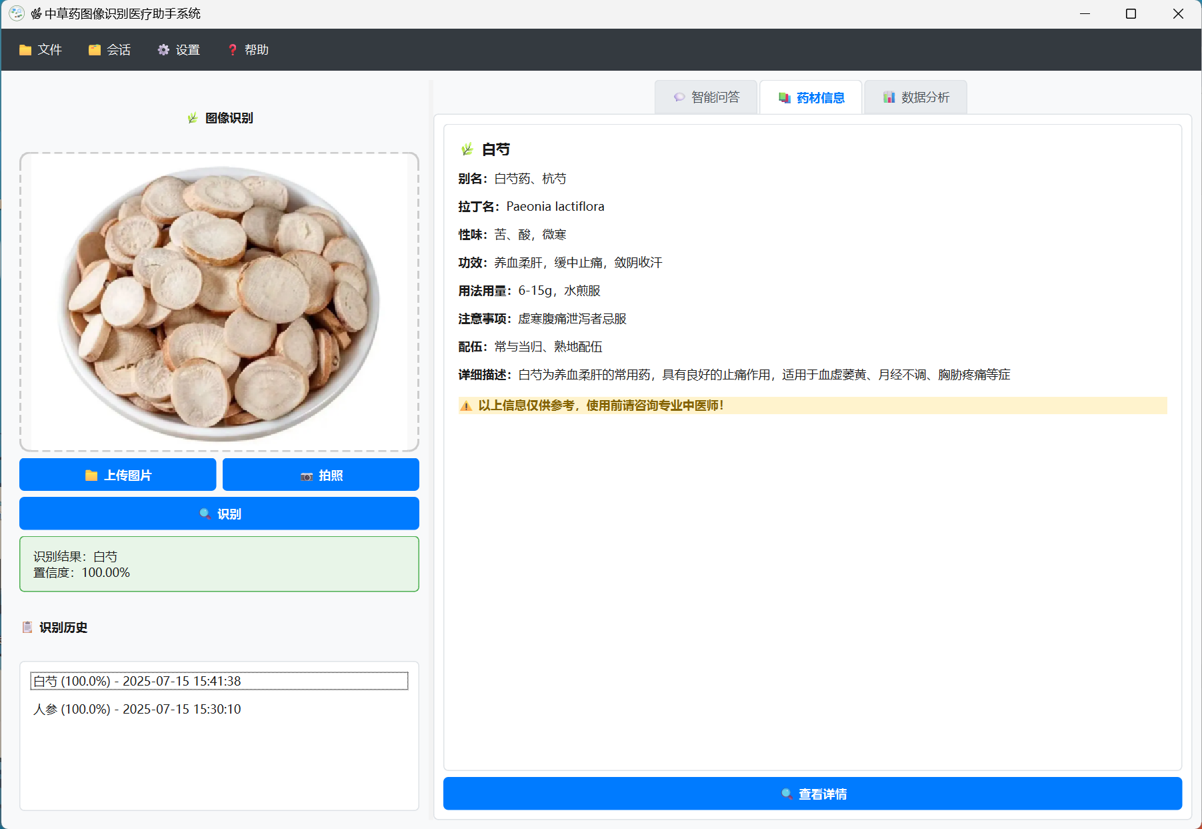Click the 上传图片 button
1202x829 pixels.
118,475
